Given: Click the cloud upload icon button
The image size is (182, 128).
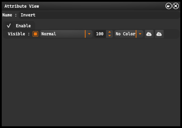Looking at the screenshot, I should pos(159,34).
